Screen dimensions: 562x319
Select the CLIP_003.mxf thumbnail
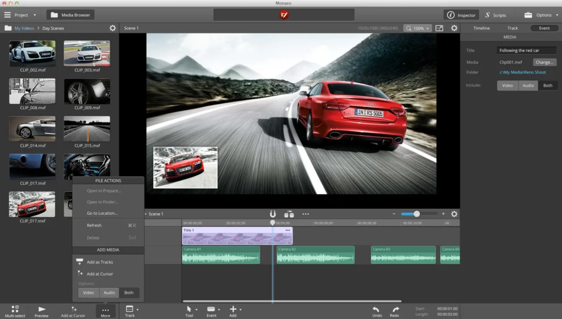tap(87, 53)
